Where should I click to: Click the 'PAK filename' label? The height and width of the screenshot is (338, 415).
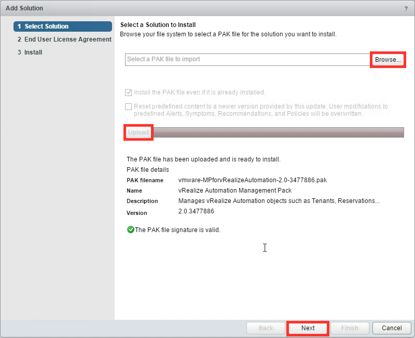pyautogui.click(x=145, y=180)
